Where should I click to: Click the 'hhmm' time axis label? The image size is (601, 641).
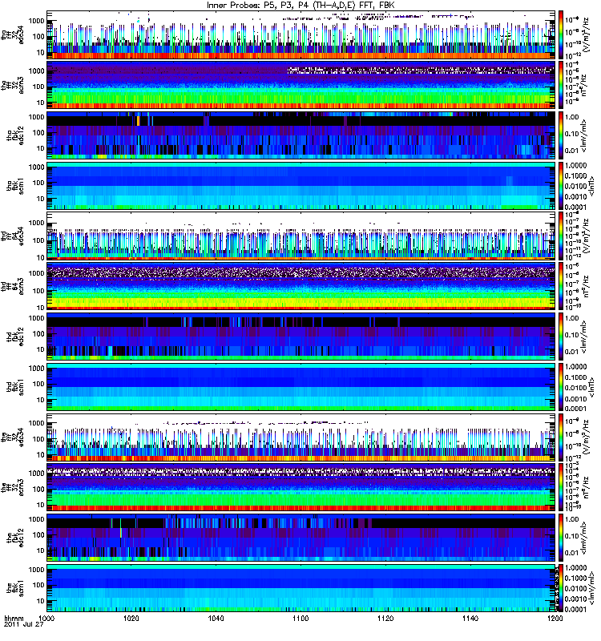point(14,619)
